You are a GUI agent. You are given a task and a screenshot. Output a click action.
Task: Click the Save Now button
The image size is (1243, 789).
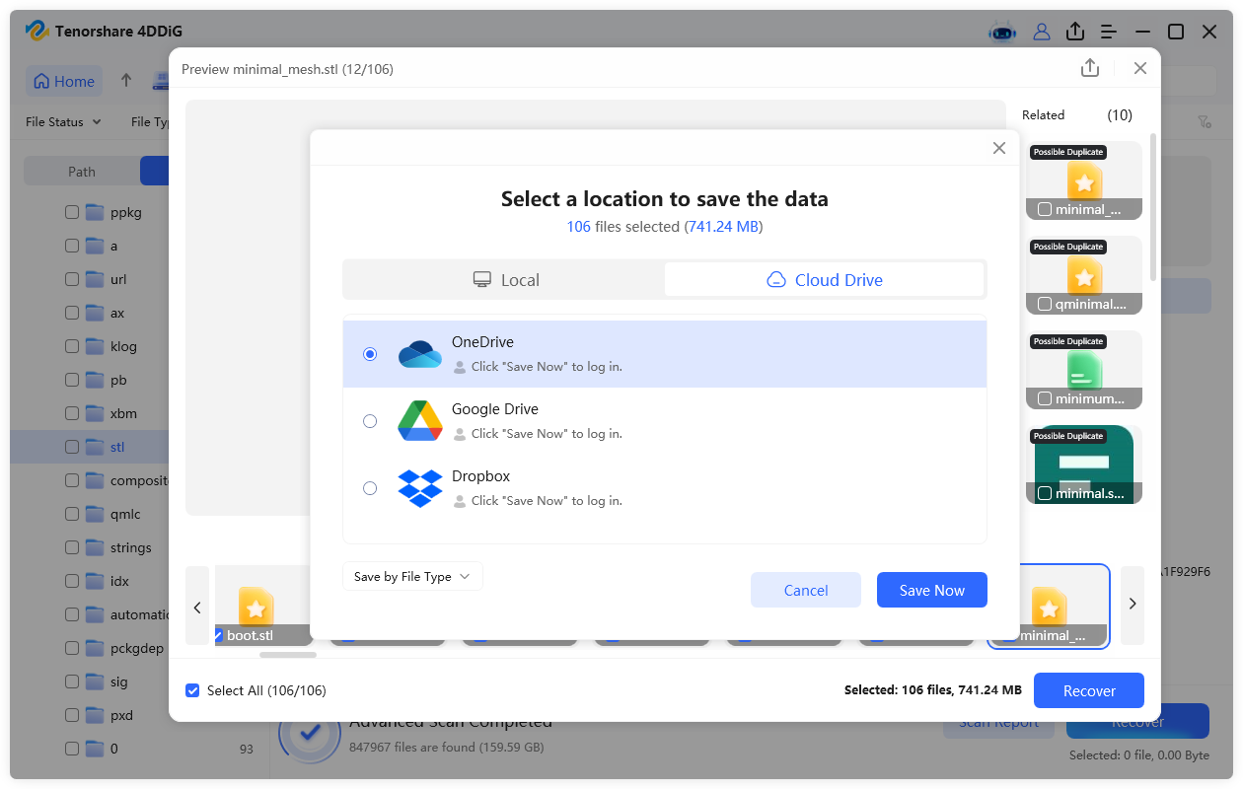(x=932, y=590)
